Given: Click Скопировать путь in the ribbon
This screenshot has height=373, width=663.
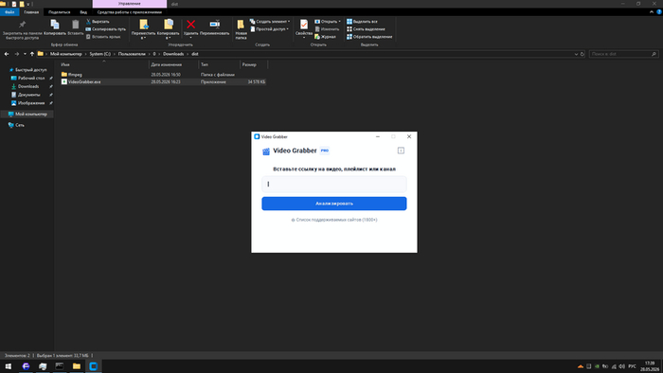Looking at the screenshot, I should [x=106, y=29].
